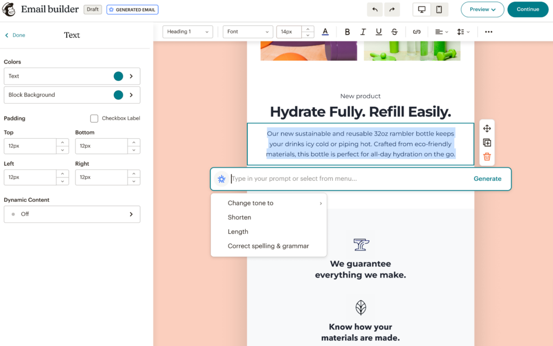The height and width of the screenshot is (346, 553).
Task: Click the Block Background color swatch
Action: 118,95
